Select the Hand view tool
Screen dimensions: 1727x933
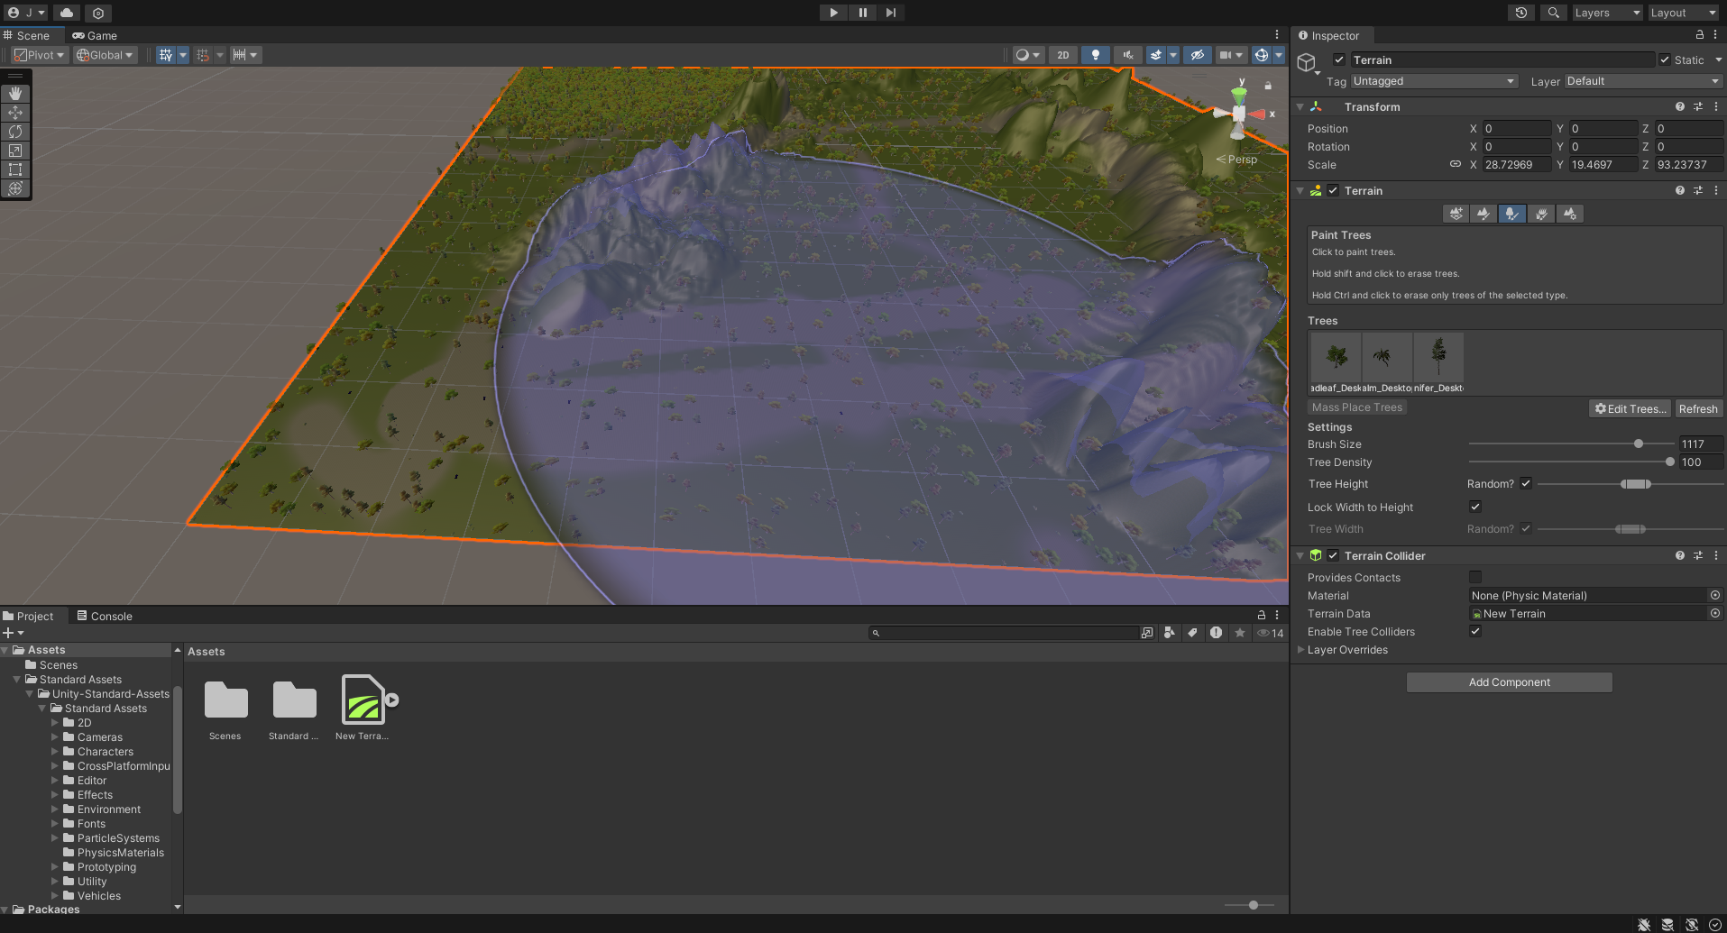[x=15, y=94]
